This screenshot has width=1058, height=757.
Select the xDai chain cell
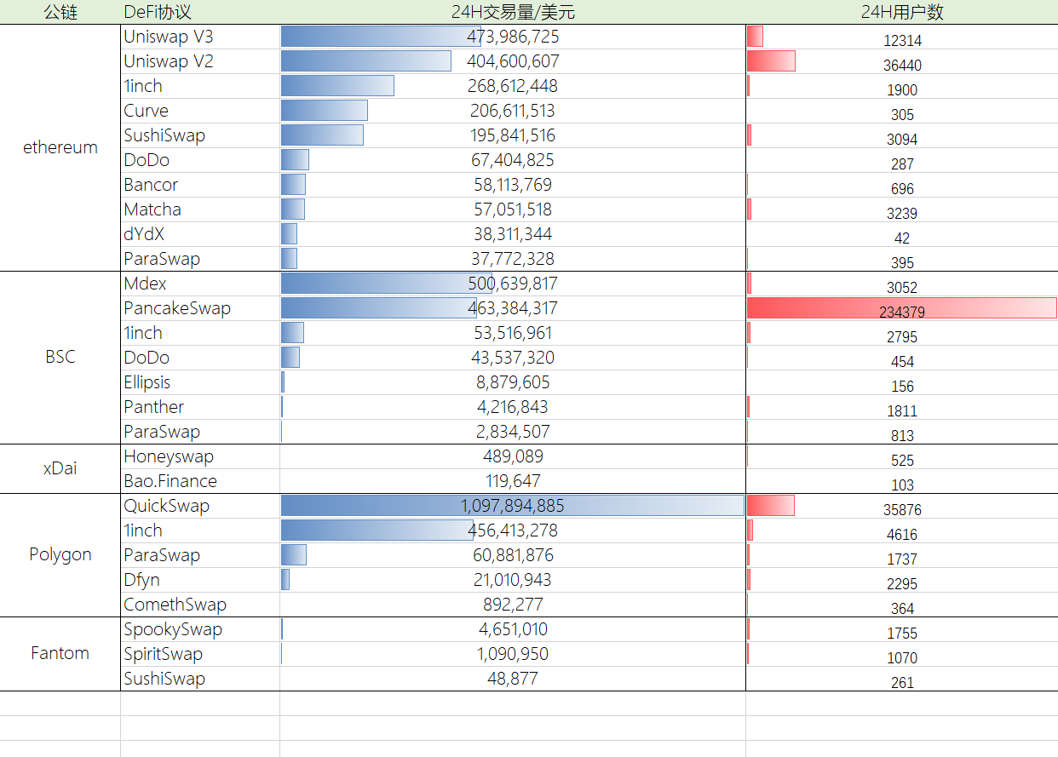[60, 468]
